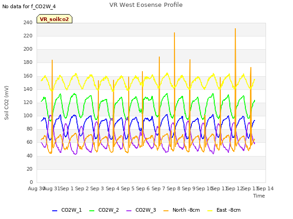Viewport: 293px width, 219px height.
Task: Click the 180 y-axis tick label
Action: (28, 63)
